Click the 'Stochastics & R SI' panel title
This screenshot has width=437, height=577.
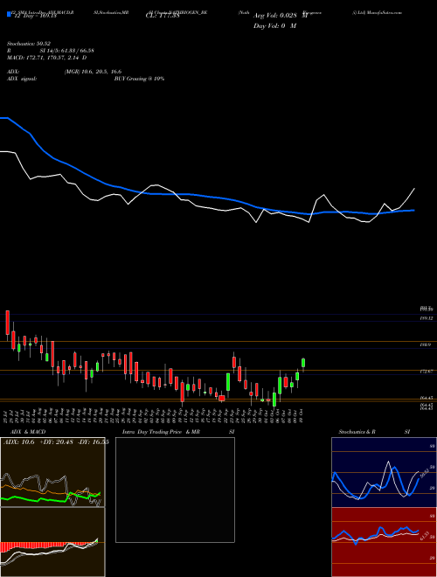pyautogui.click(x=374, y=432)
